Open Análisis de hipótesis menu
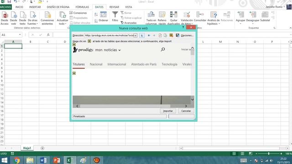This screenshot has width=292, height=164. click(214, 18)
